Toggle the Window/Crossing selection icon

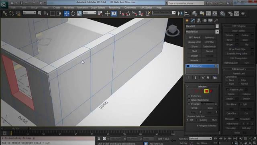point(59,13)
